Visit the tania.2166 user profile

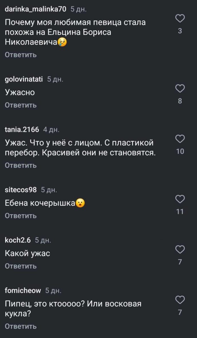(22, 130)
